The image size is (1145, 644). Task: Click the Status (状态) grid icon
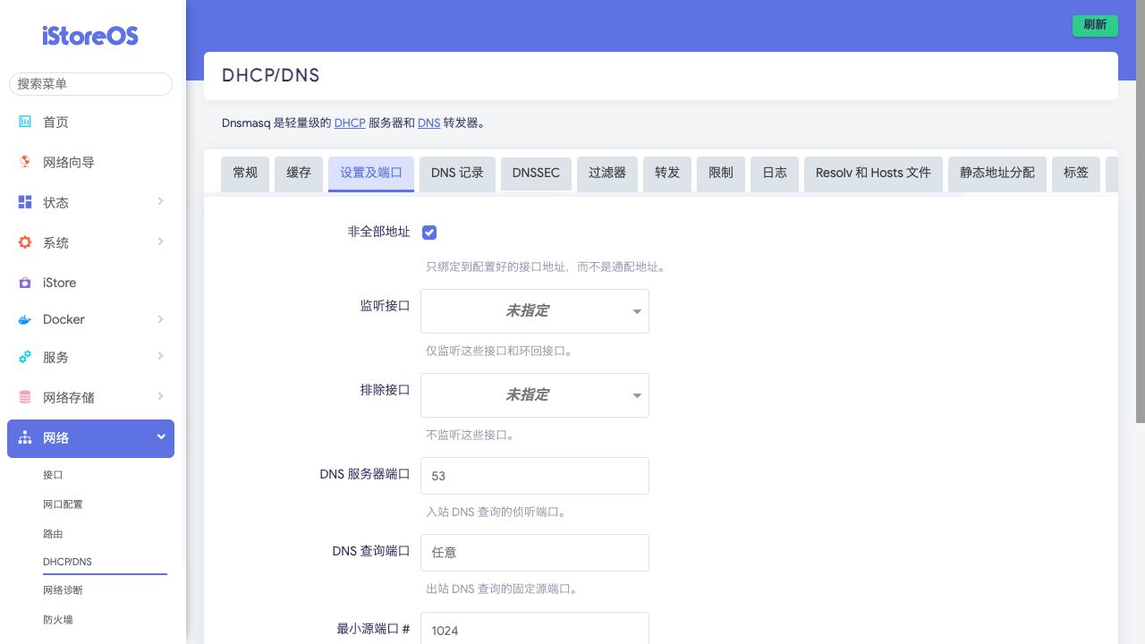pyautogui.click(x=25, y=202)
